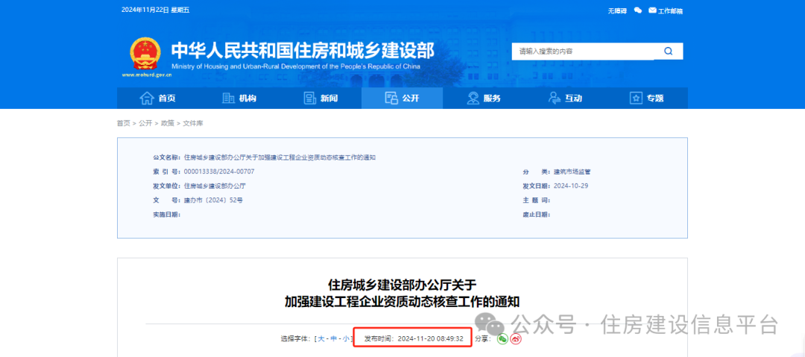Click the national emblem logo

tap(145, 54)
